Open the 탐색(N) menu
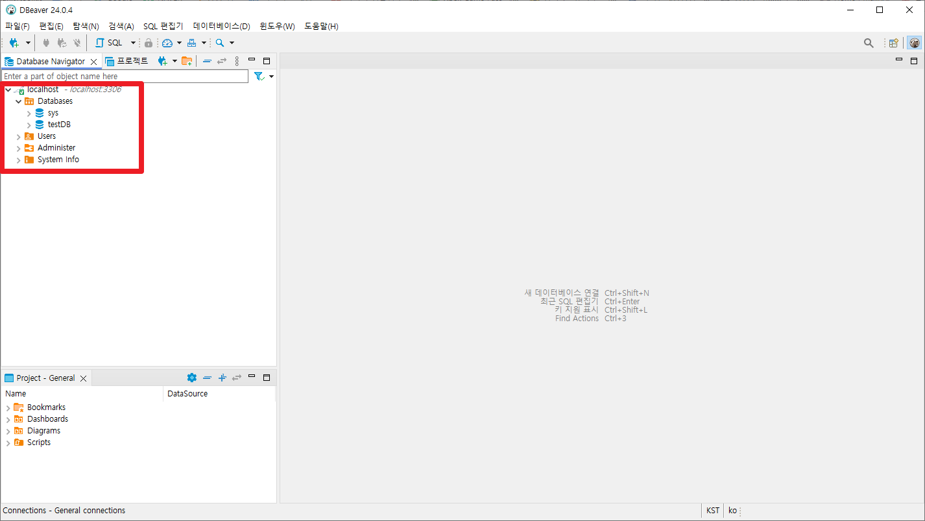This screenshot has height=521, width=925. click(86, 27)
